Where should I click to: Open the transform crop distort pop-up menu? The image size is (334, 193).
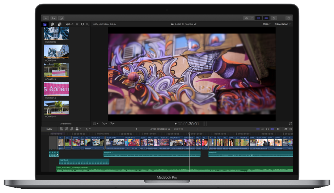pyautogui.click(x=96, y=124)
